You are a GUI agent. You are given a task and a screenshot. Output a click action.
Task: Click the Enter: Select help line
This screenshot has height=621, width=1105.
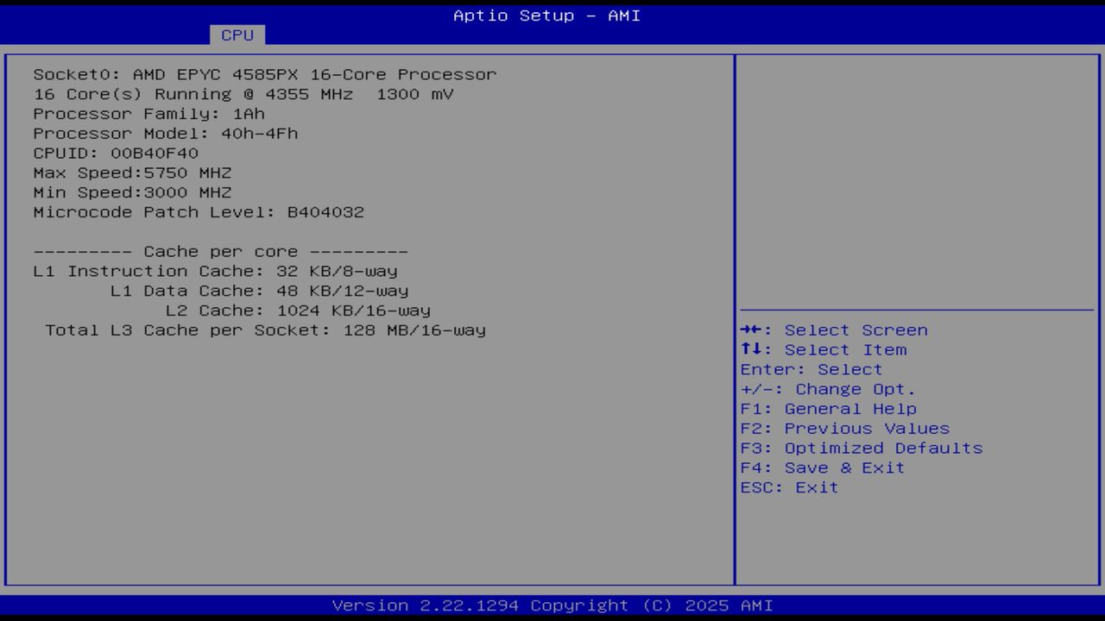coord(811,369)
